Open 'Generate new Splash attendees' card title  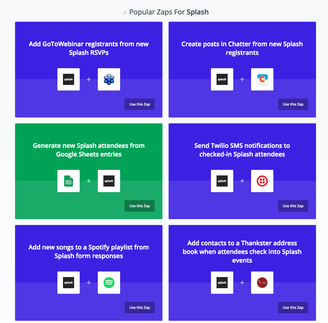(89, 150)
